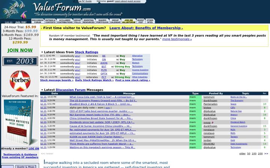Image resolution: width=270 pixels, height=168 pixels.
Task: Open the Ratings & Contests tab
Action: coord(50,21)
